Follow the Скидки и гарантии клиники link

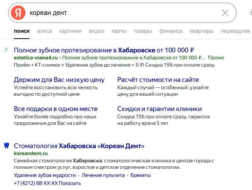(x=159, y=109)
